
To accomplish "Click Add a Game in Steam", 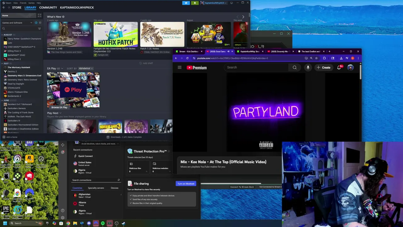I will click(x=10, y=137).
